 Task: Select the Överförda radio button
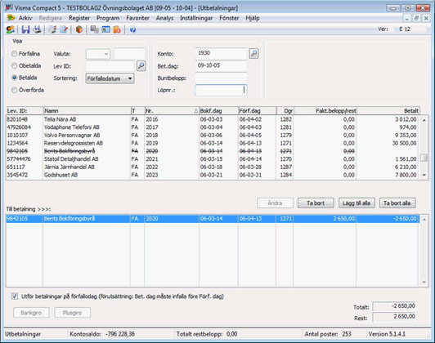point(14,90)
